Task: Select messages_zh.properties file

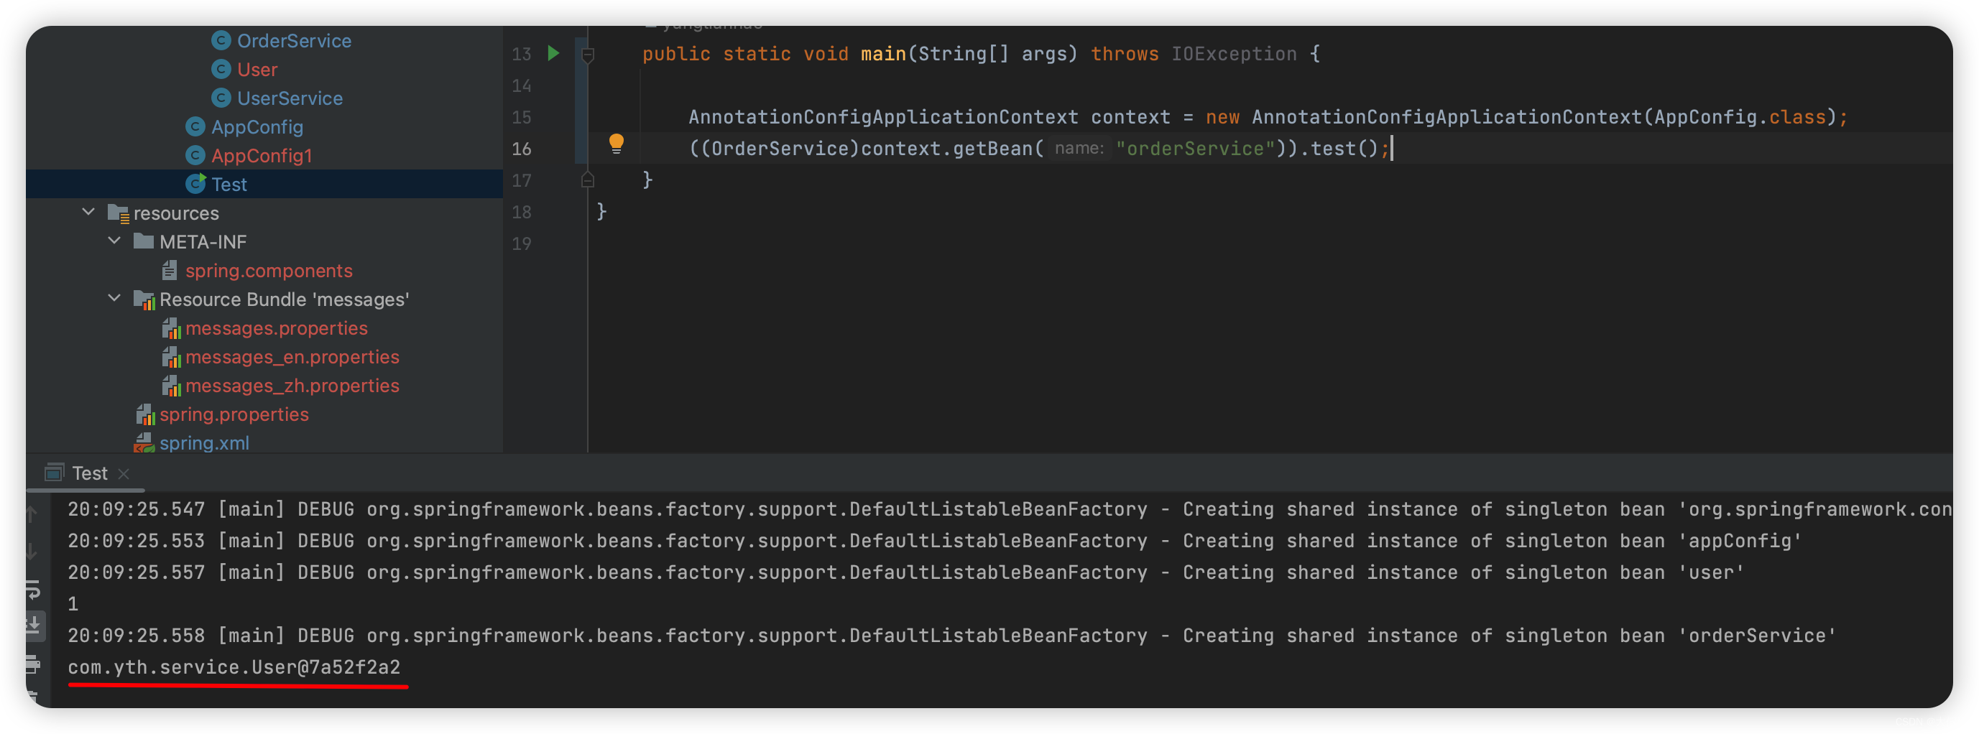Action: [292, 386]
